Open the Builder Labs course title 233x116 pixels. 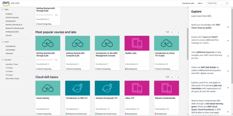[131, 53]
